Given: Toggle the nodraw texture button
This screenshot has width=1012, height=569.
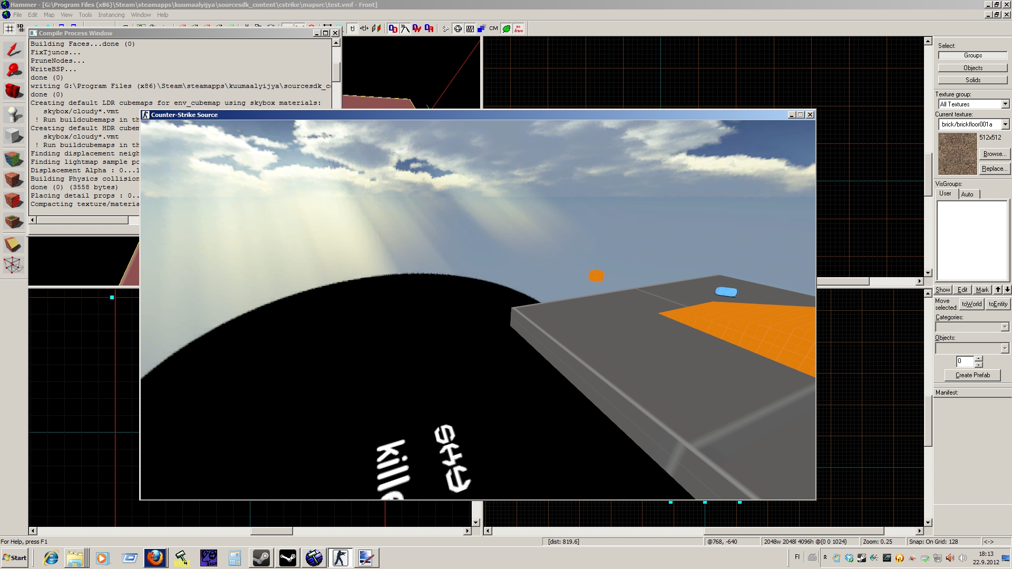Looking at the screenshot, I should tap(519, 28).
